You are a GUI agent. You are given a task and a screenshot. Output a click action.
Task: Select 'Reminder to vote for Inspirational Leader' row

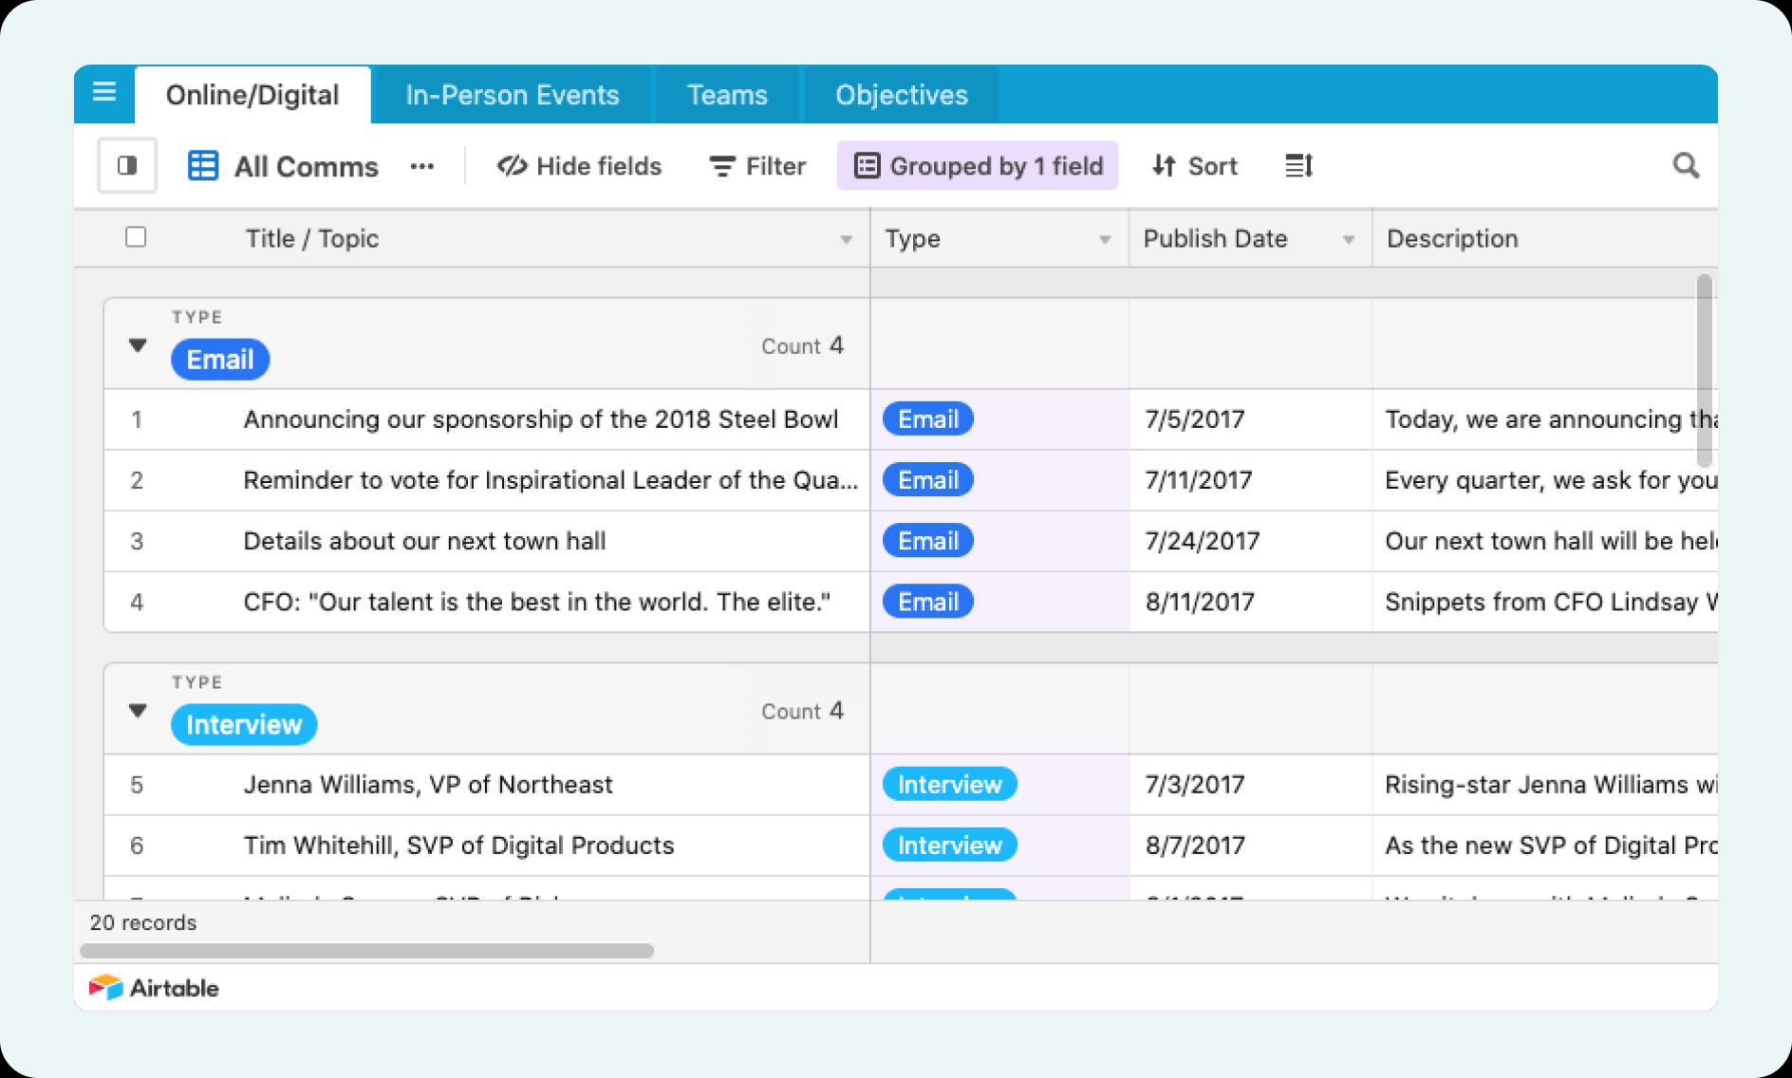(x=551, y=480)
